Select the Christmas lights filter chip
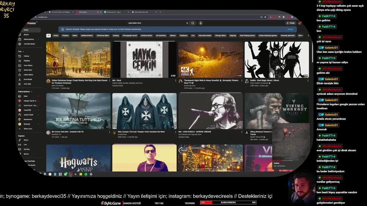The width and height of the screenshot is (367, 206). pos(103,35)
